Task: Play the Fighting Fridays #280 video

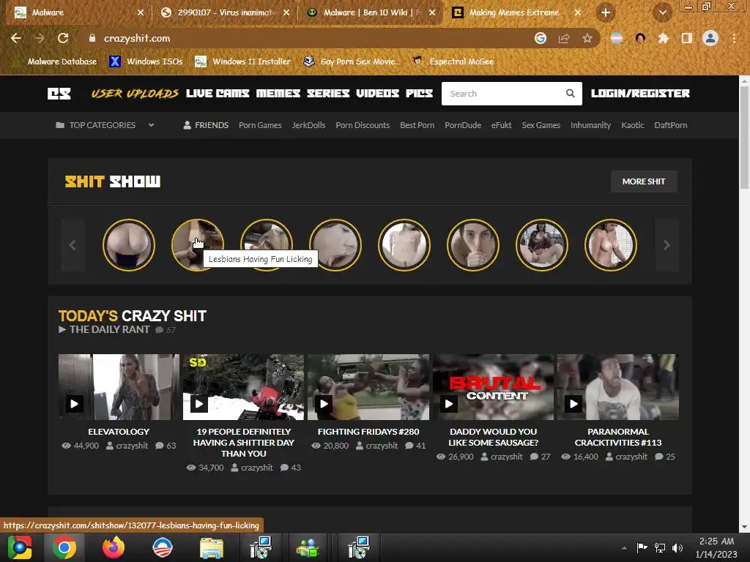Action: click(x=324, y=404)
